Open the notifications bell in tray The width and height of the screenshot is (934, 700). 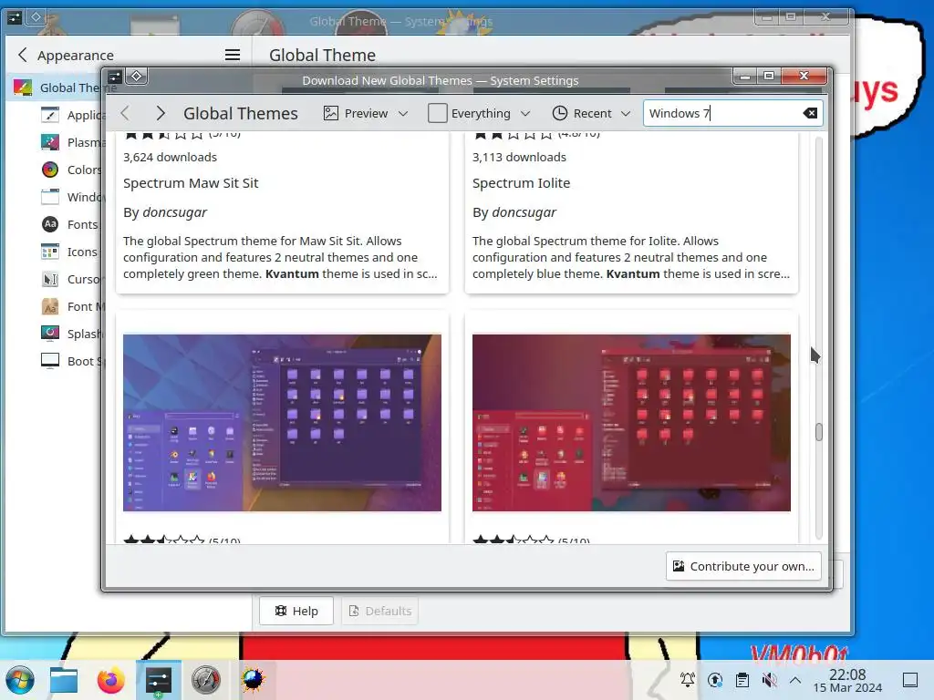pyautogui.click(x=688, y=680)
